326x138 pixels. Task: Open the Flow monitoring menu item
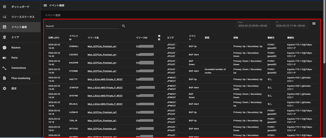point(21,78)
